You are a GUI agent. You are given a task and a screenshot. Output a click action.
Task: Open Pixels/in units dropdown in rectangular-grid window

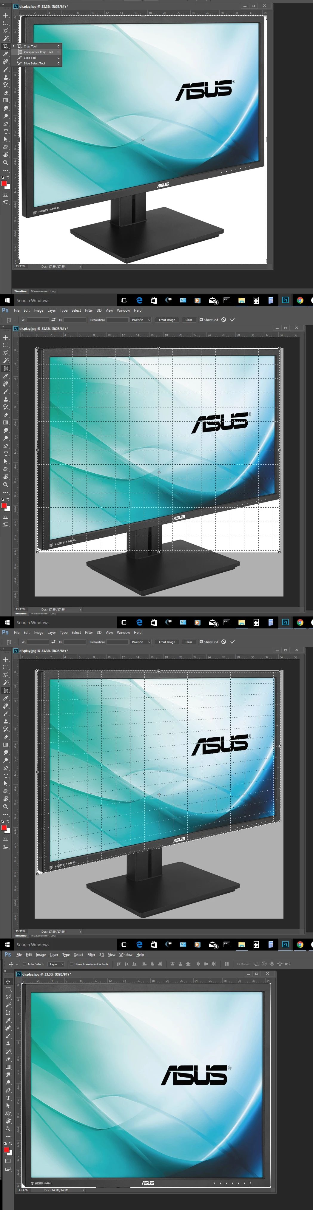[141, 320]
